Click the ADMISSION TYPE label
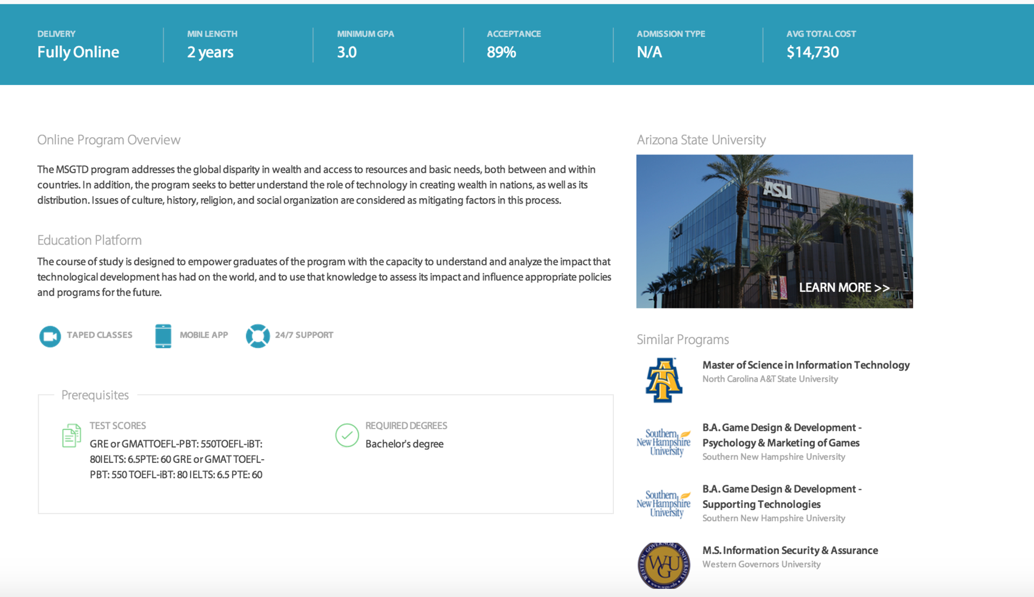Image resolution: width=1034 pixels, height=597 pixels. 671,34
